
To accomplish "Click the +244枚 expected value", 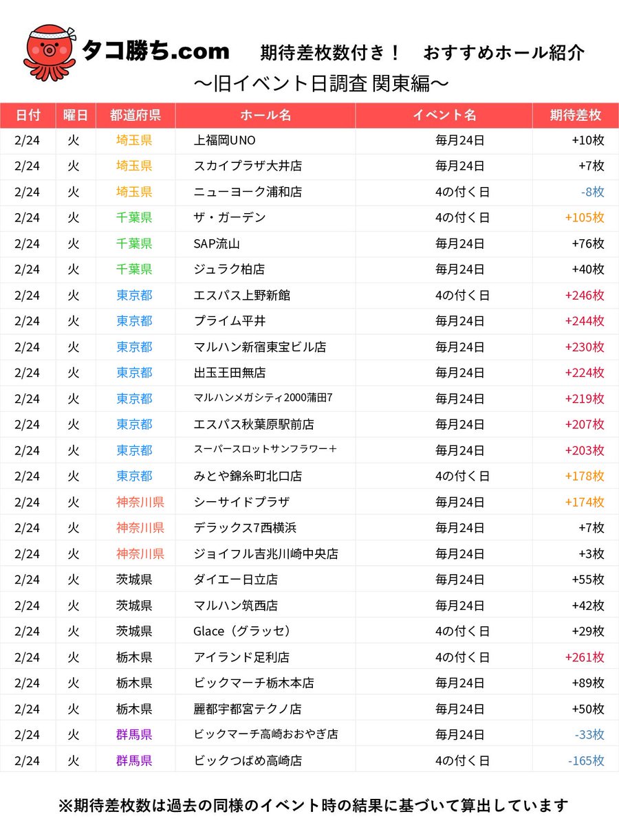I will (585, 321).
